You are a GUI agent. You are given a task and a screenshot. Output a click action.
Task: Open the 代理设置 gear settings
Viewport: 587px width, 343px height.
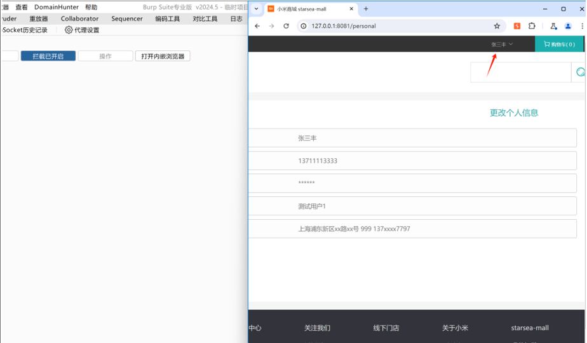click(82, 30)
